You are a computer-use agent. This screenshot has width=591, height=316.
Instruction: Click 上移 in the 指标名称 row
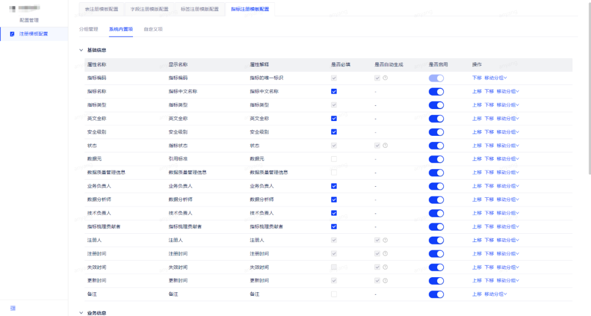coord(476,91)
